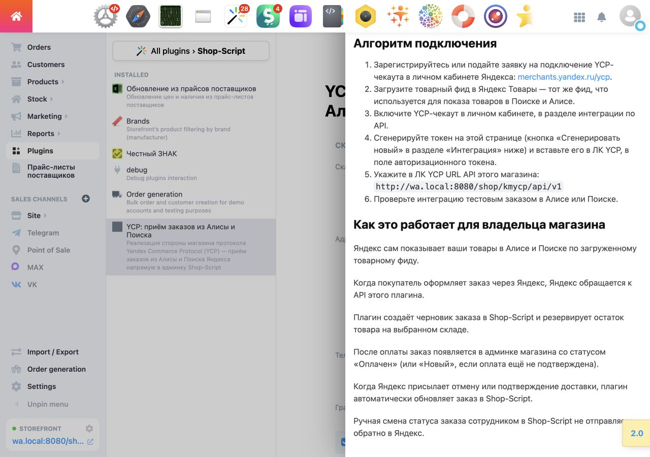Open the dark code notebook app icon

click(x=333, y=16)
